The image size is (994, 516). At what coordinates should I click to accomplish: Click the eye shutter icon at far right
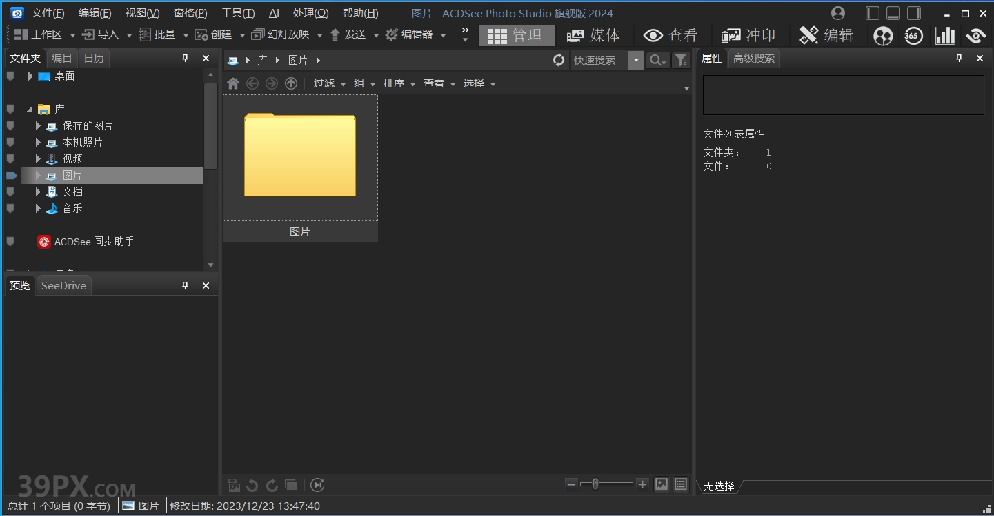pyautogui.click(x=975, y=36)
